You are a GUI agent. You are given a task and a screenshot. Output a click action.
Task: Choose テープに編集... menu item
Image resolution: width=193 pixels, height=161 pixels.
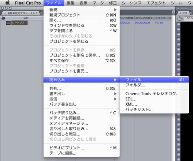[81, 153]
